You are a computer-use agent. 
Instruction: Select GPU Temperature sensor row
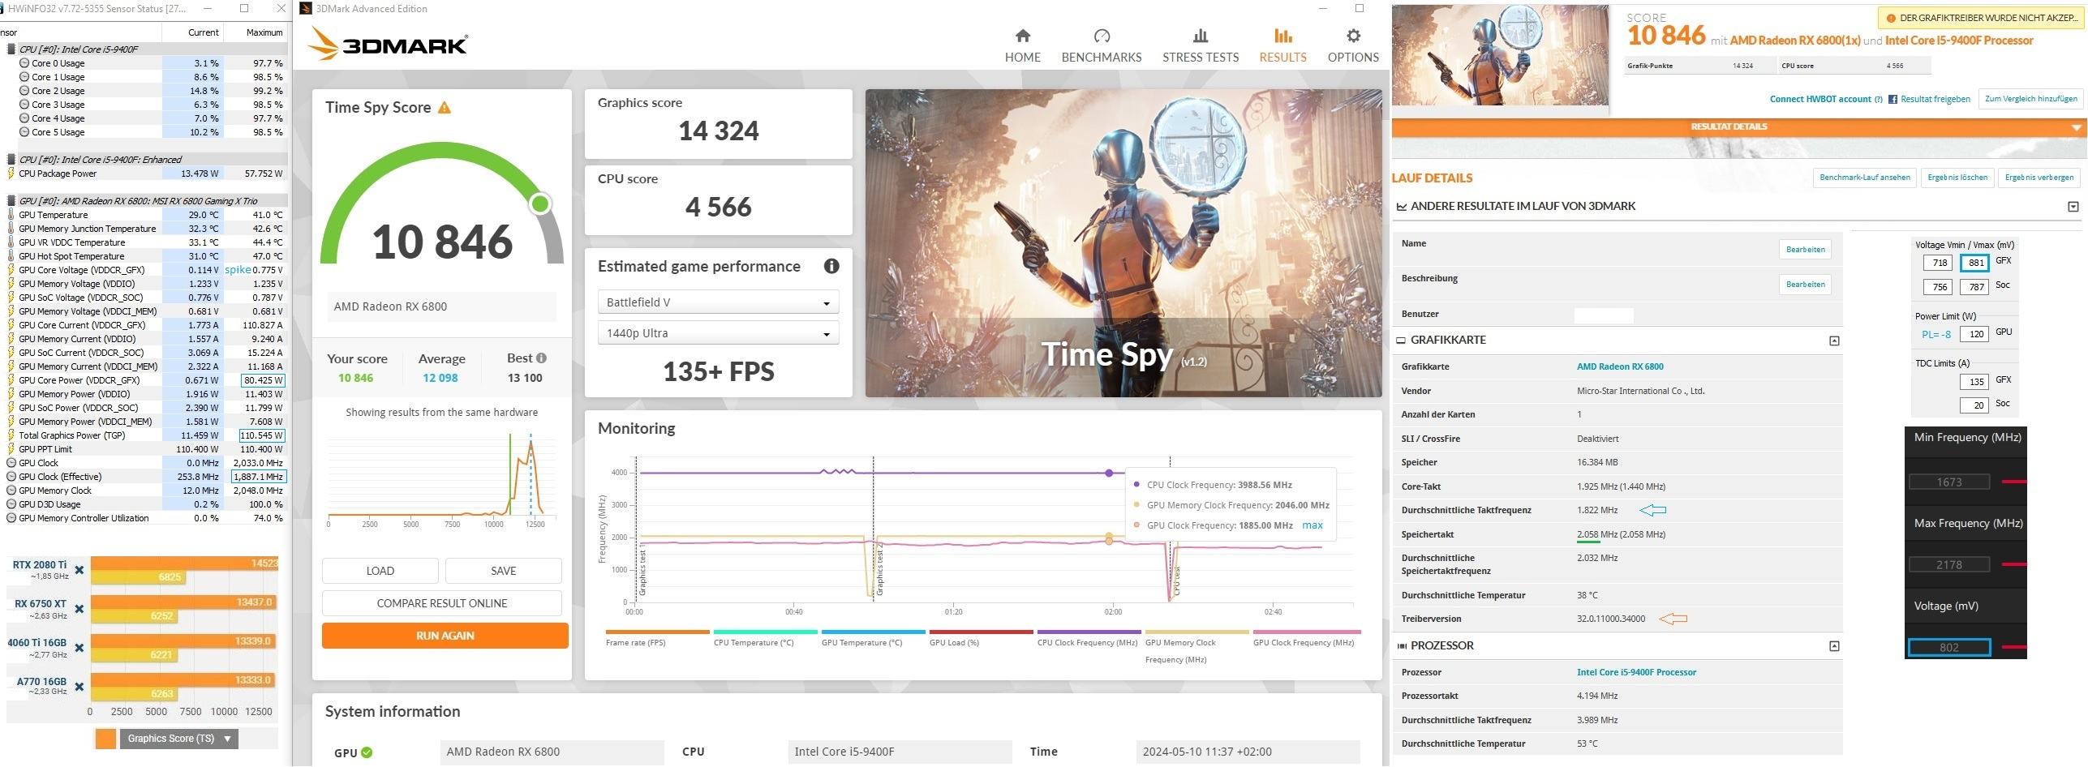[144, 215]
